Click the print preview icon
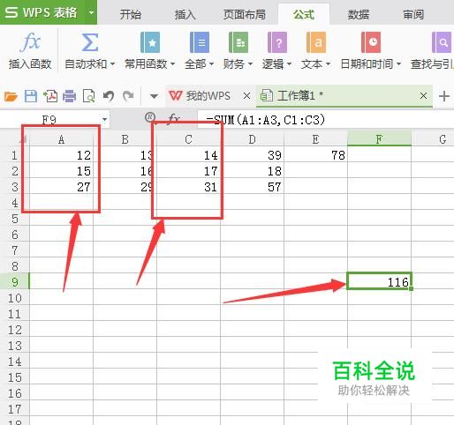This screenshot has width=454, height=425. click(x=88, y=96)
